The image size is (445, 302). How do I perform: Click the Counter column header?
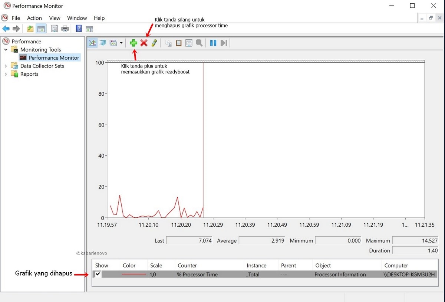click(x=187, y=265)
